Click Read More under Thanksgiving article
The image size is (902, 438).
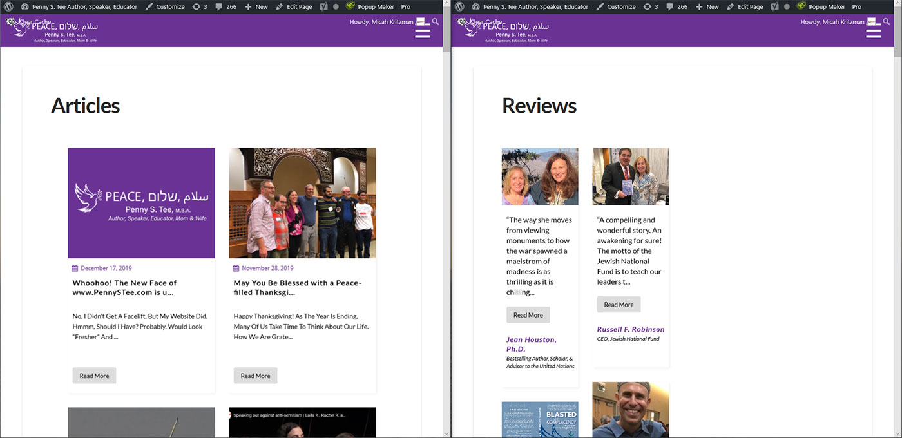coord(255,376)
